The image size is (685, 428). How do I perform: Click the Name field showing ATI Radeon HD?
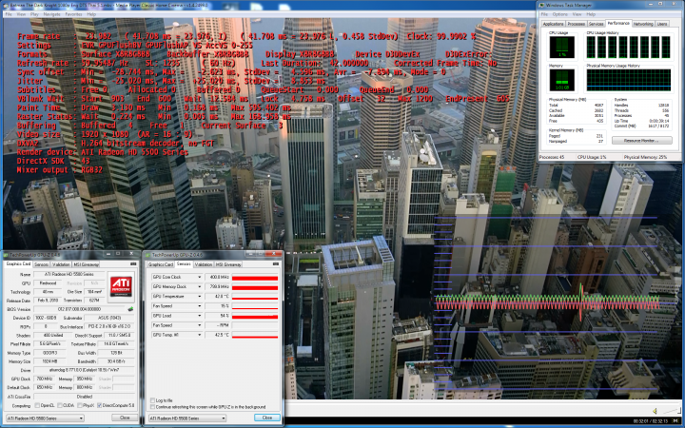coord(69,274)
